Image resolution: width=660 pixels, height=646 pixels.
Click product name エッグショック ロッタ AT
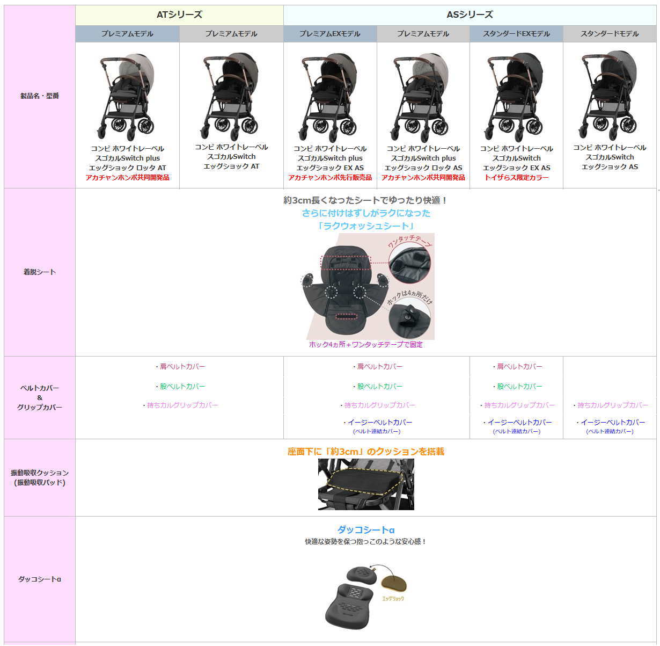point(127,168)
